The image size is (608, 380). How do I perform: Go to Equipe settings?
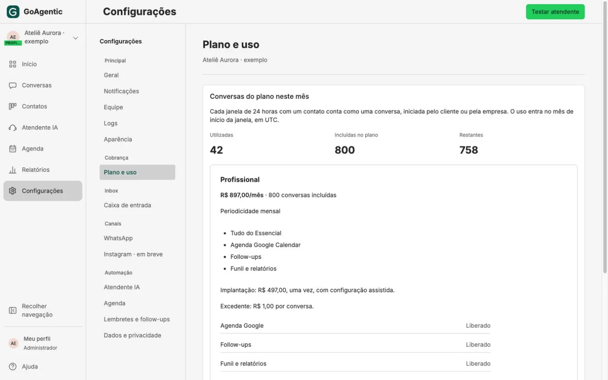pos(137,107)
